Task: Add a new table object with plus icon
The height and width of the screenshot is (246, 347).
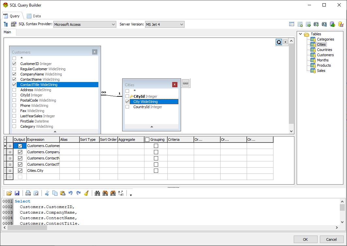Action: pyautogui.click(x=300, y=24)
